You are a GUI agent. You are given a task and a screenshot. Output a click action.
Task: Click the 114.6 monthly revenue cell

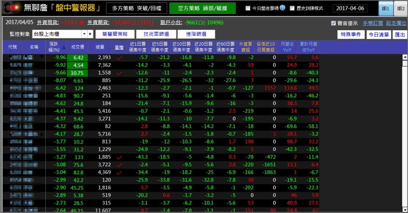(x=291, y=88)
